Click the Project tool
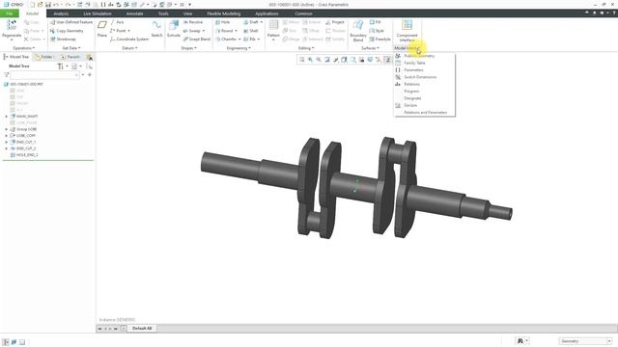Viewport: 618px width, 347px height. tap(335, 22)
